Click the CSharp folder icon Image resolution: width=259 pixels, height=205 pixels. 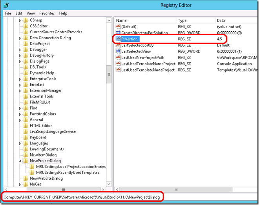point(26,20)
